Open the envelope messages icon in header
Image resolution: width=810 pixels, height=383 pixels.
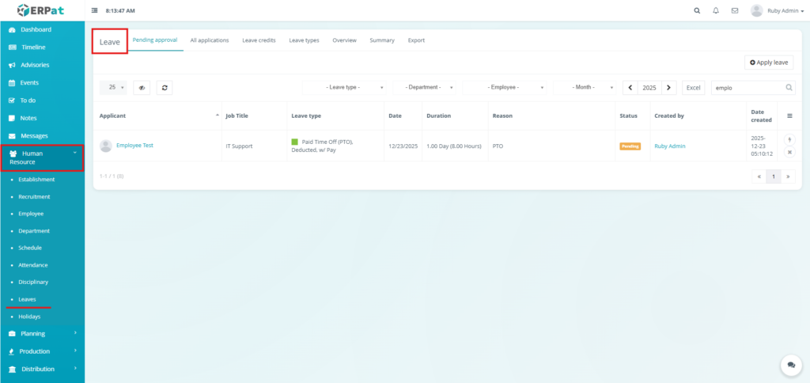pyautogui.click(x=735, y=11)
